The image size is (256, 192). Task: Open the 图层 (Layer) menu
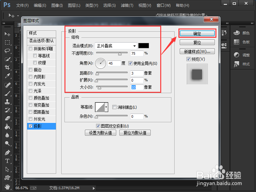(74, 5)
